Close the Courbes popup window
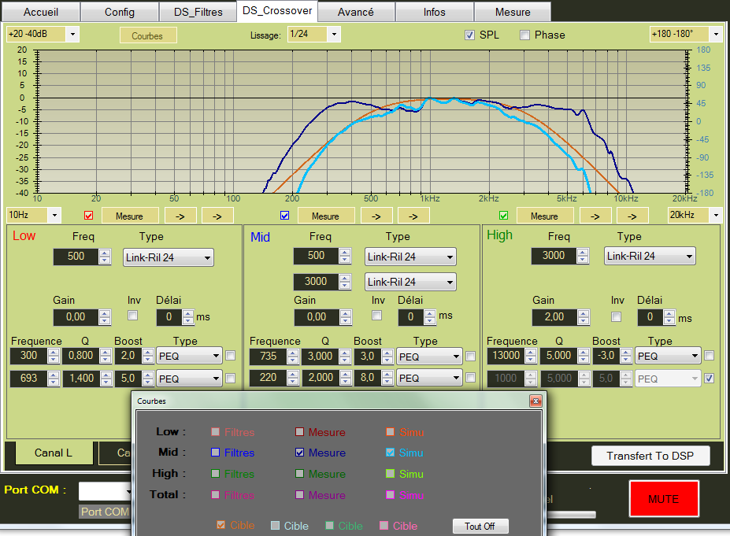730x536 pixels. [535, 401]
